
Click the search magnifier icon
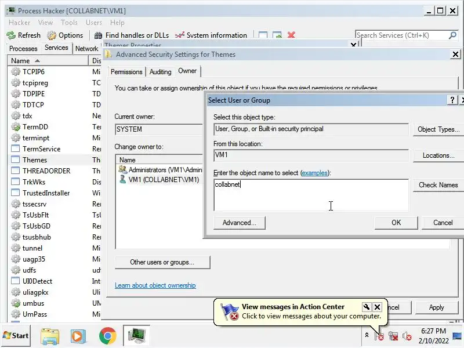[x=452, y=35]
